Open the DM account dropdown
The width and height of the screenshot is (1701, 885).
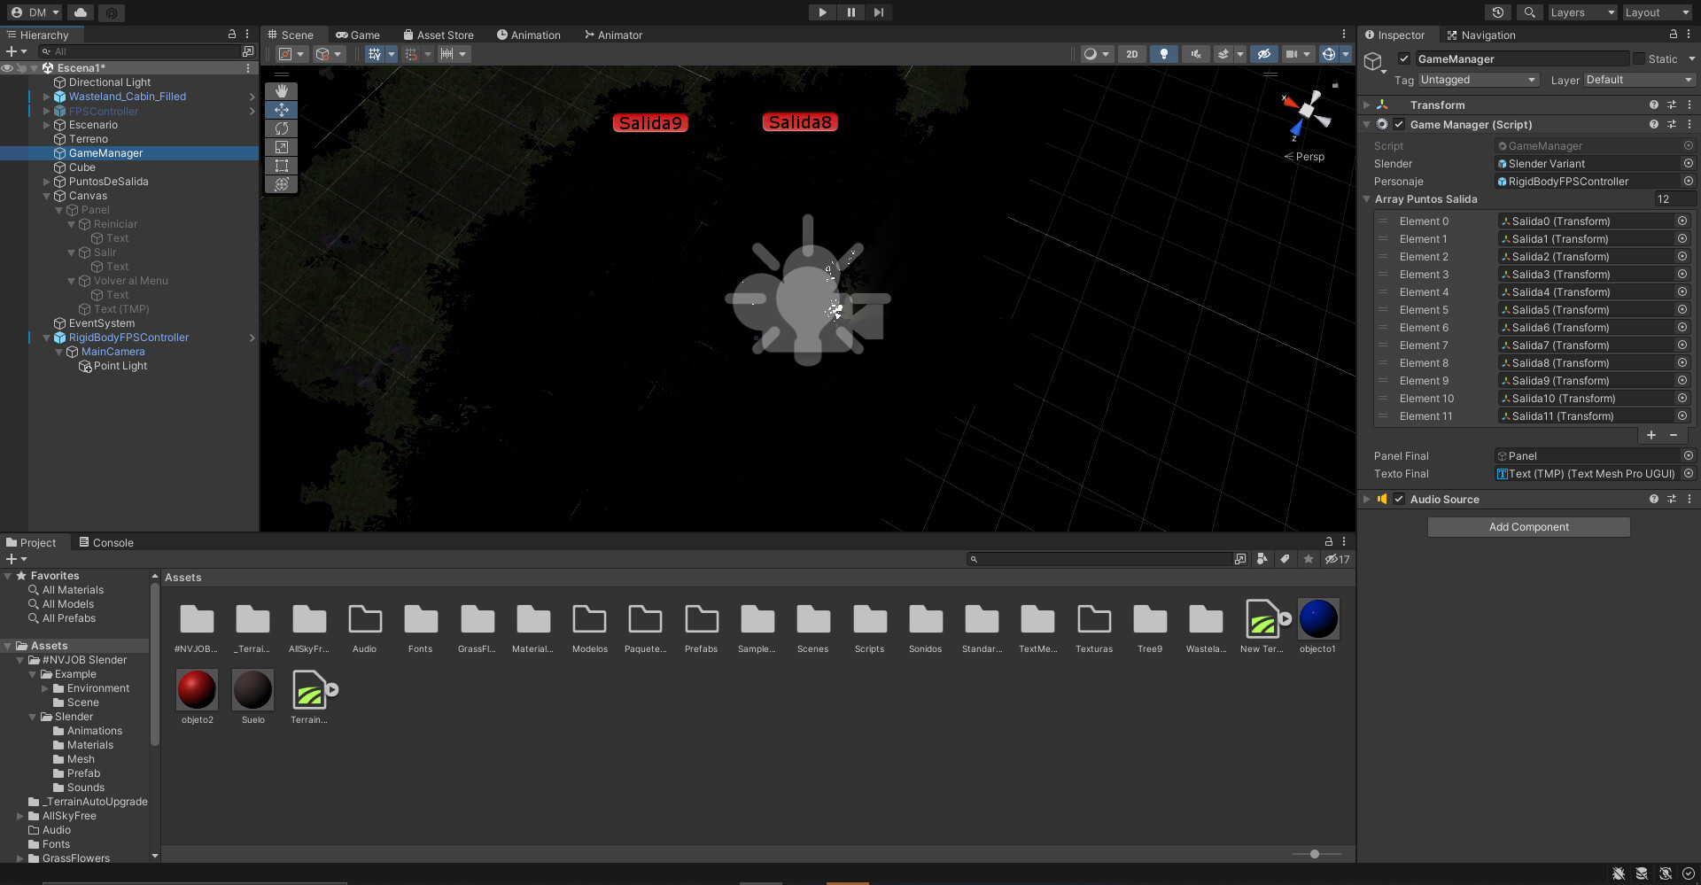coord(35,12)
